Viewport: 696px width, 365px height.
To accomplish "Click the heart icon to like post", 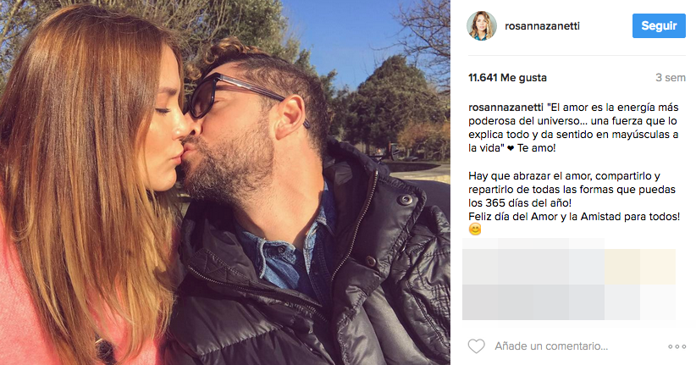I will tap(477, 346).
